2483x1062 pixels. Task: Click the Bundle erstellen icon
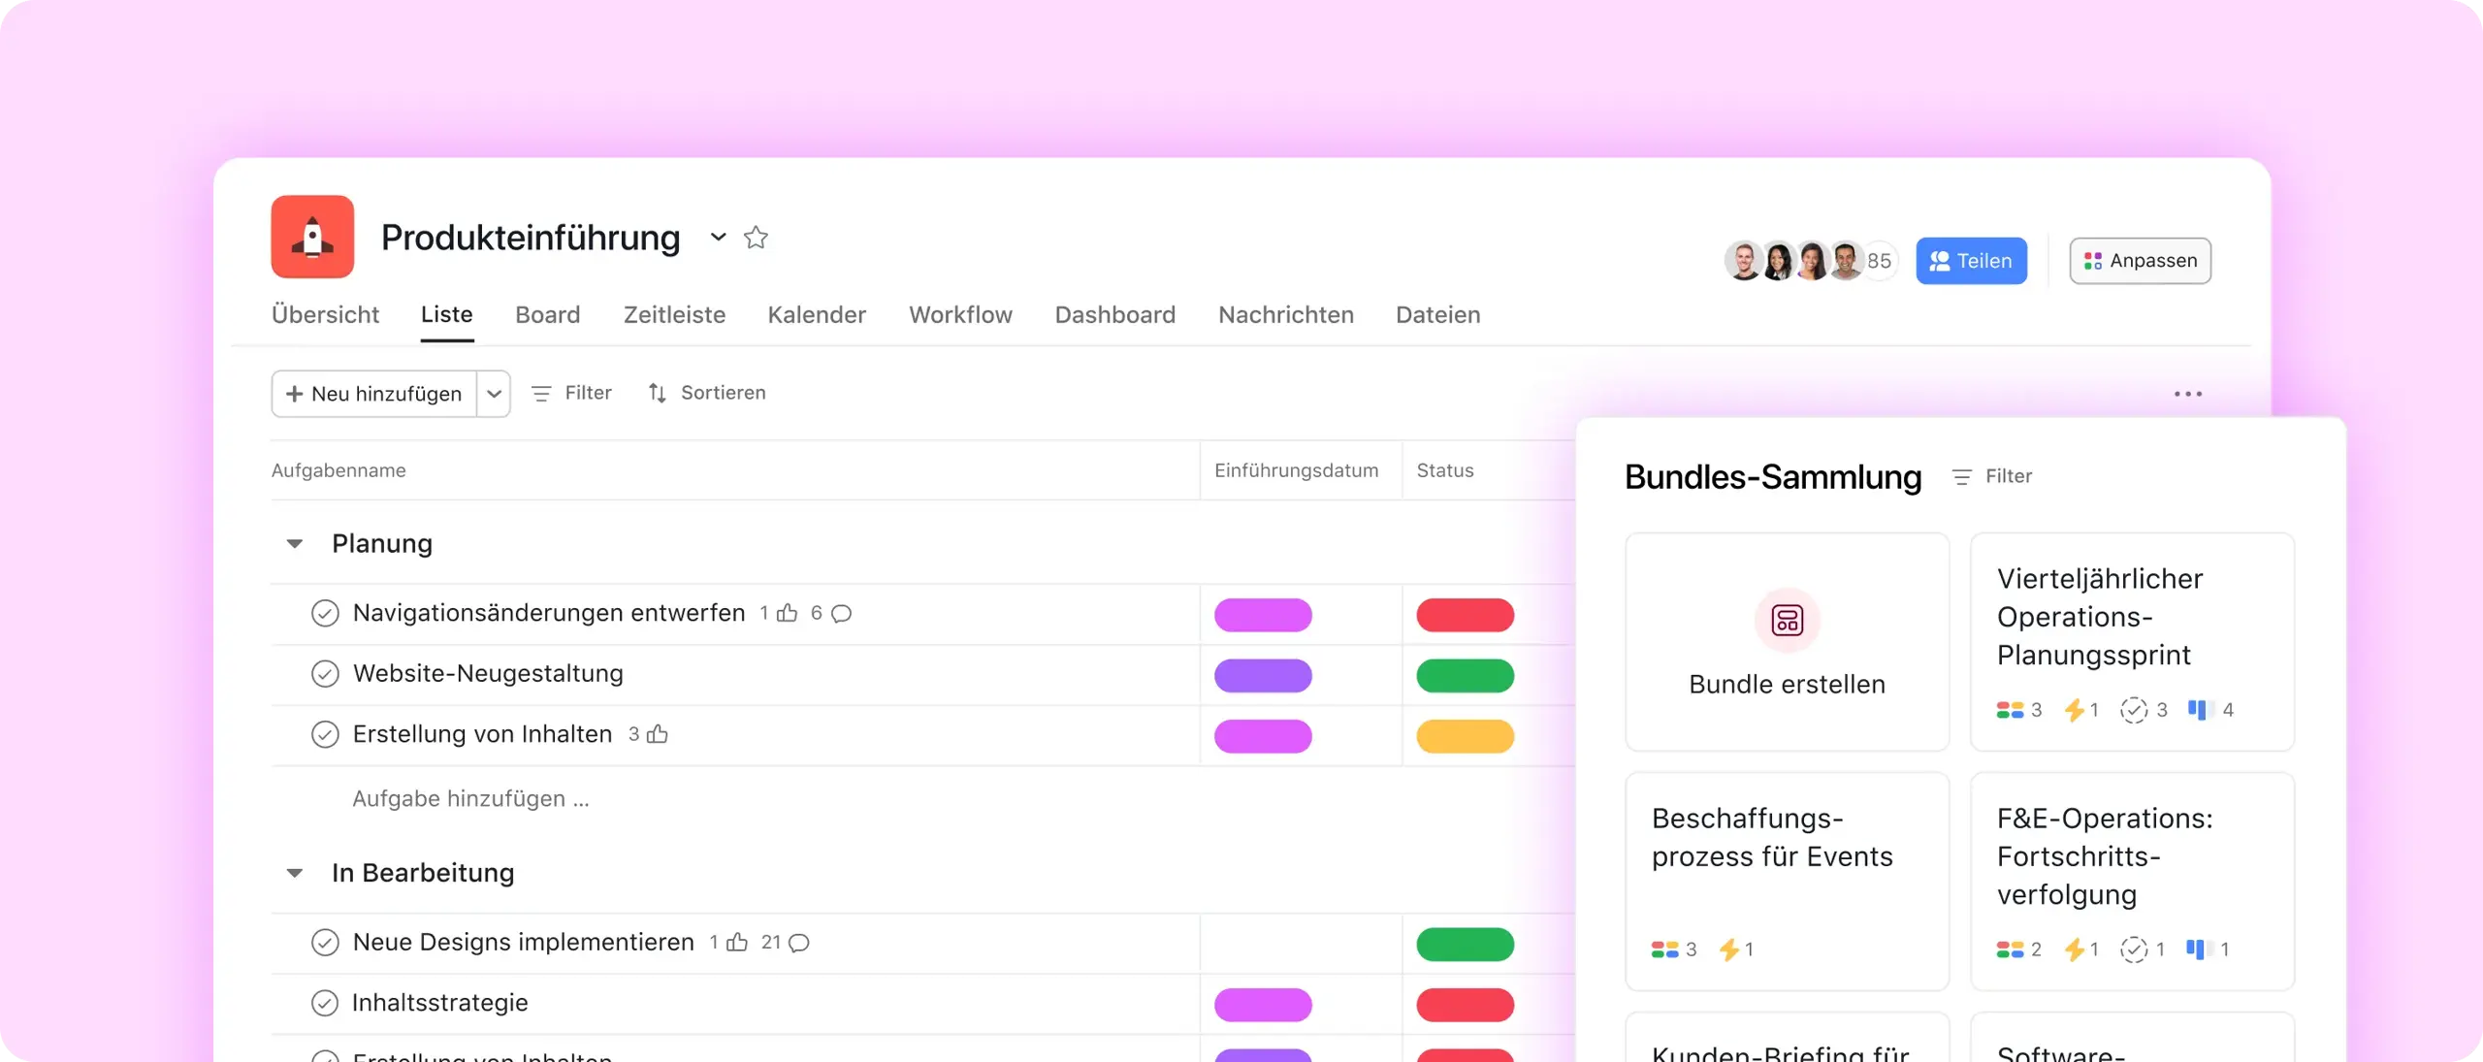[1787, 620]
